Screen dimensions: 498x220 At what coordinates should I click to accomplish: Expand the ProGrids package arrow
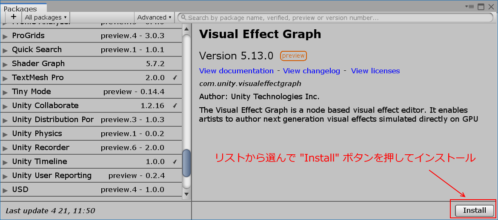(x=5, y=36)
